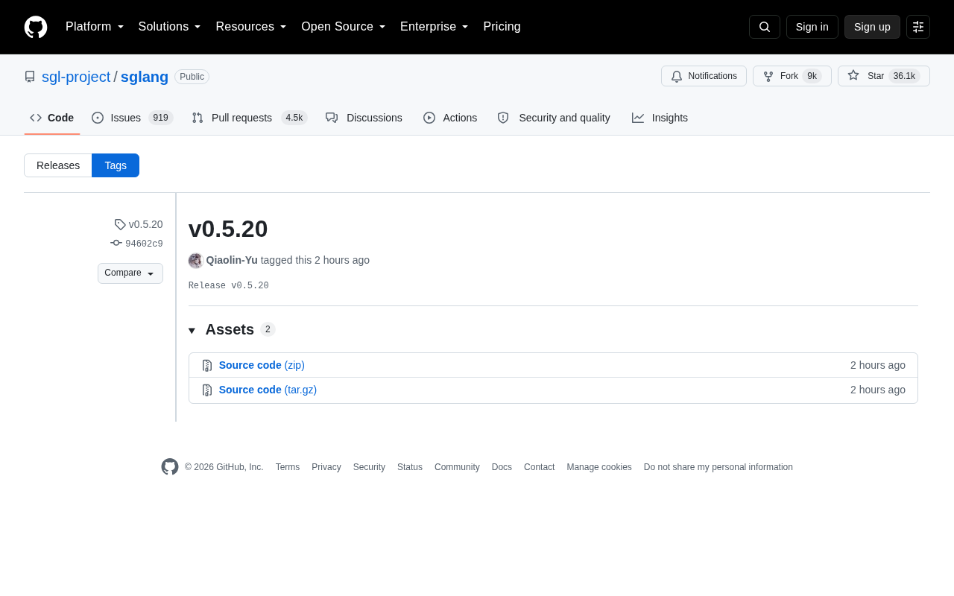Go to the Discussions tab
Image resolution: width=954 pixels, height=596 pixels.
(x=364, y=118)
